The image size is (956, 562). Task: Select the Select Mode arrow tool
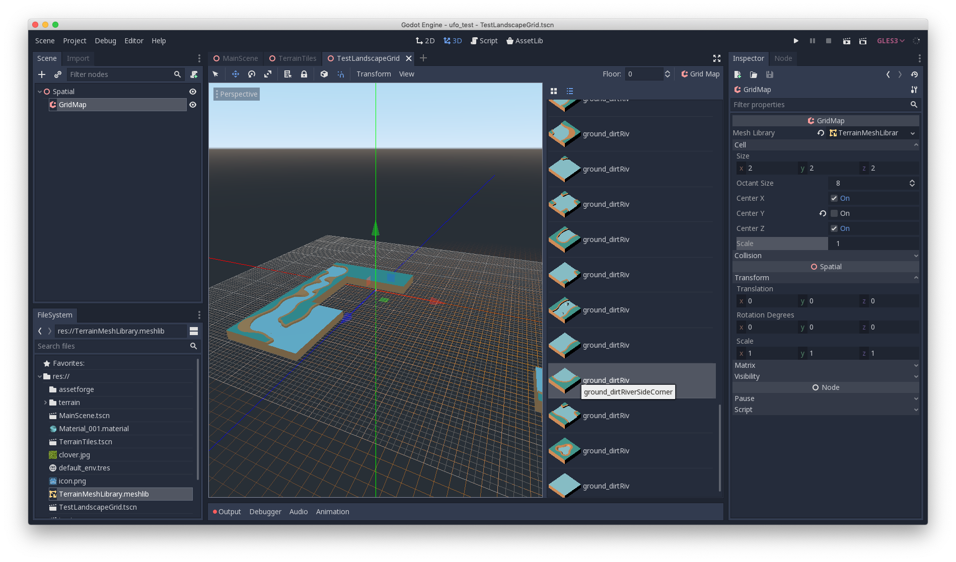[215, 74]
